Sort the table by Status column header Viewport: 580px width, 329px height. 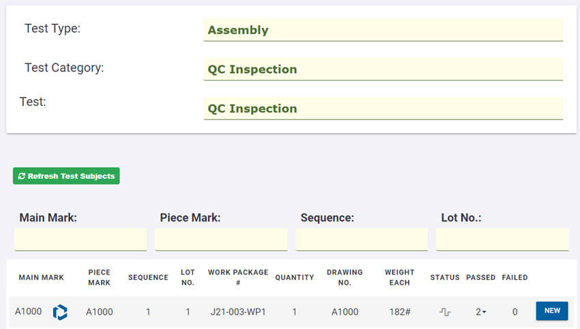click(445, 278)
